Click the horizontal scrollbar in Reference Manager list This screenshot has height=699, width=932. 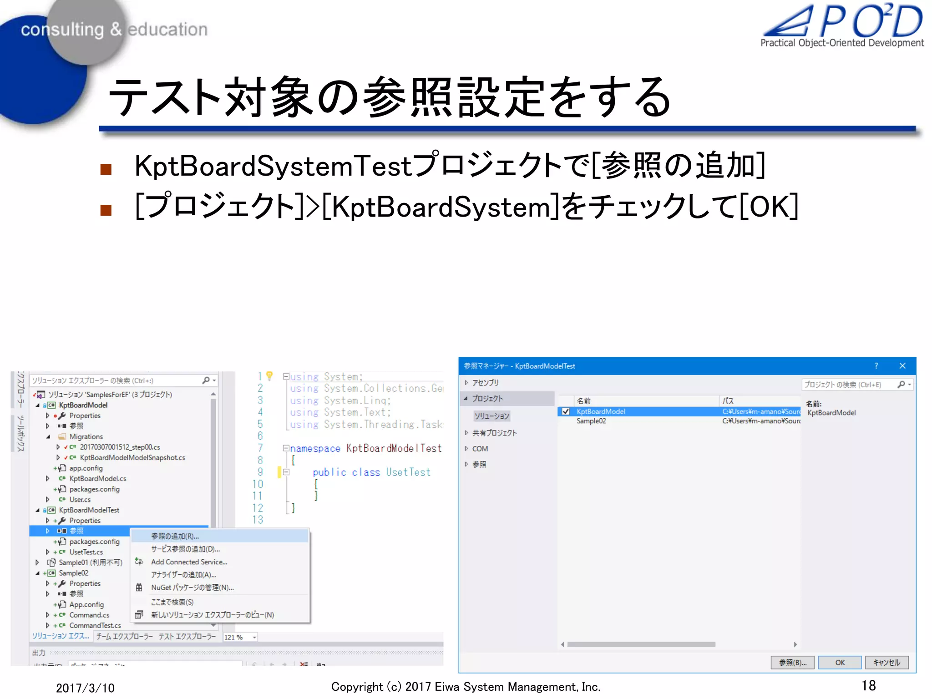(641, 644)
